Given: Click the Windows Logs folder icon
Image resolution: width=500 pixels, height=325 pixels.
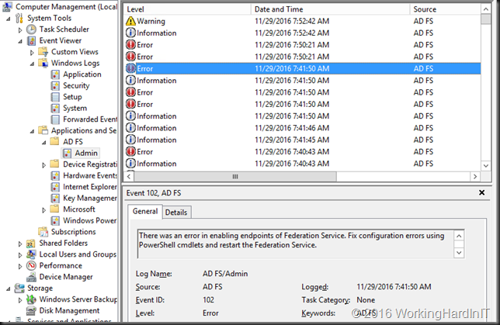Looking at the screenshot, I should [x=43, y=63].
